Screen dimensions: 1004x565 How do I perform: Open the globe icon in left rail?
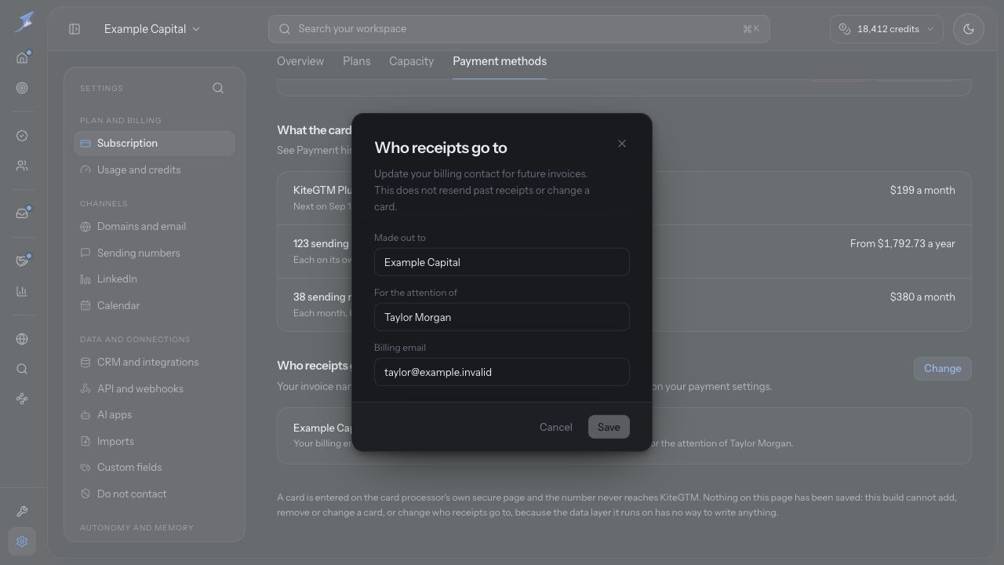point(22,339)
